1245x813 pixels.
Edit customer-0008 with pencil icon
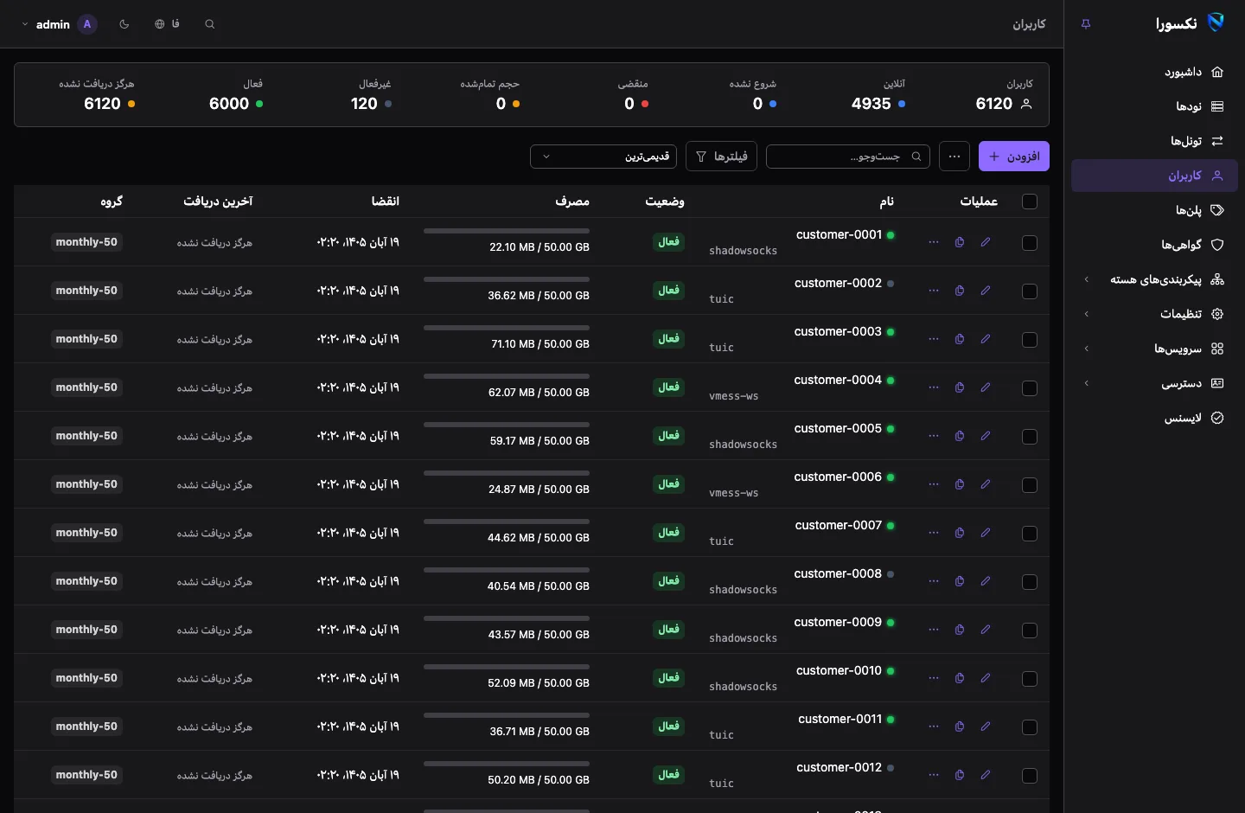point(985,581)
